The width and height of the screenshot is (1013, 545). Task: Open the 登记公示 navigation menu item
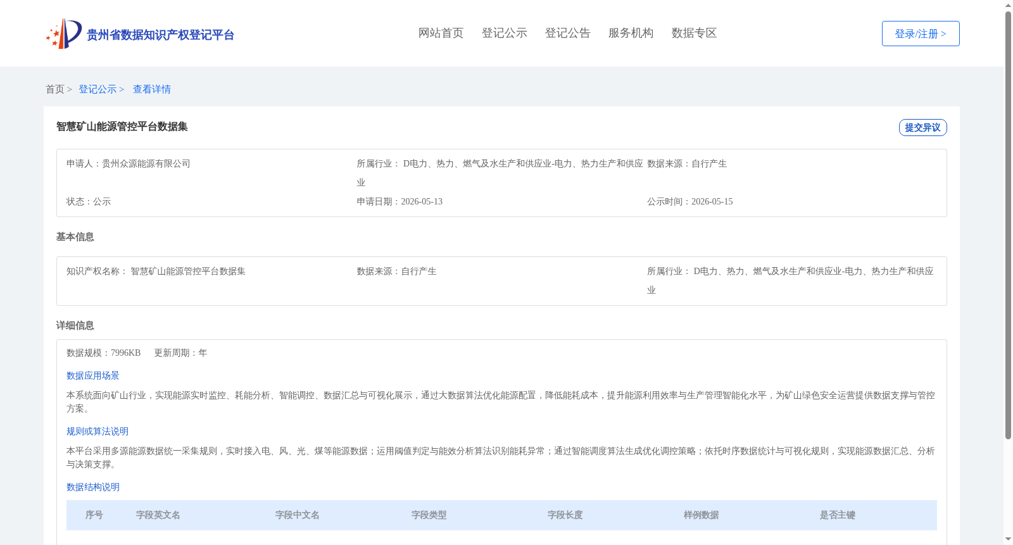(x=504, y=33)
